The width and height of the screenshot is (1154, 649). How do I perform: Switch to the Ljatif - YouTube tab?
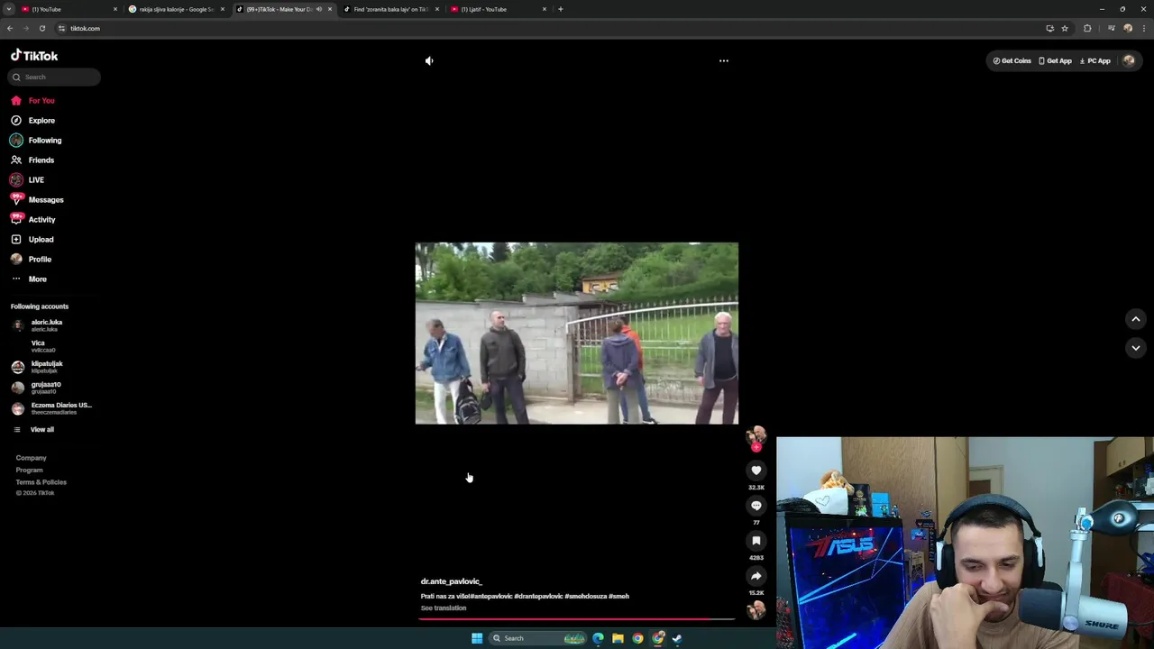498,9
